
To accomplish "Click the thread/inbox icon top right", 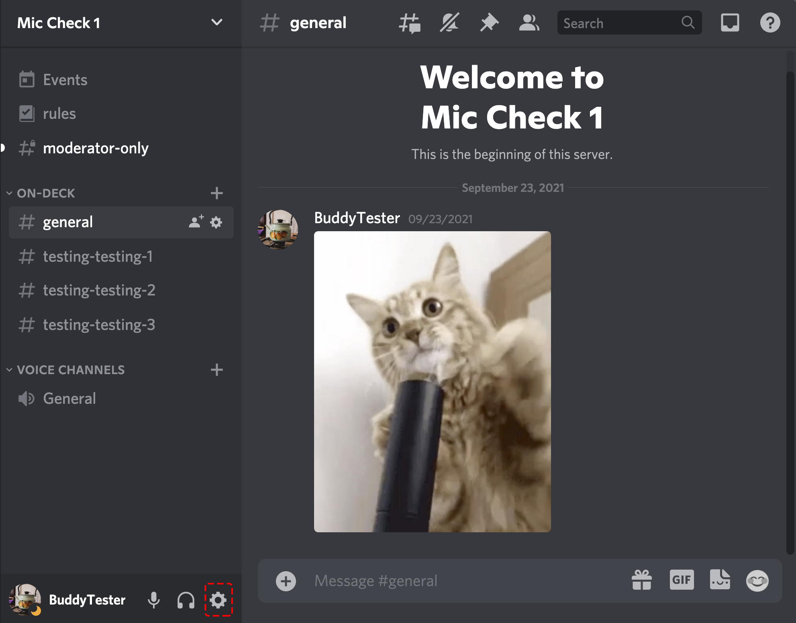I will point(730,23).
